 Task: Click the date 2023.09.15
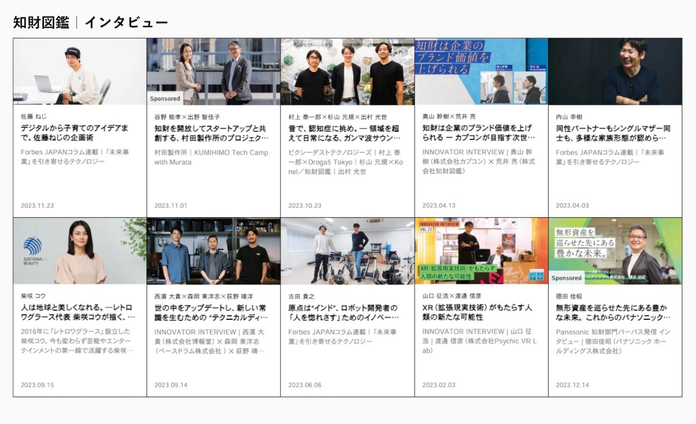click(x=37, y=385)
